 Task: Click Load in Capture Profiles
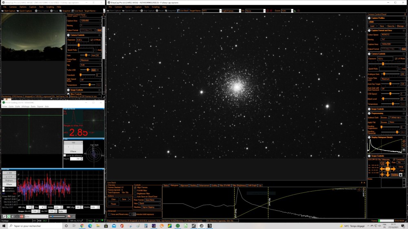372,26
